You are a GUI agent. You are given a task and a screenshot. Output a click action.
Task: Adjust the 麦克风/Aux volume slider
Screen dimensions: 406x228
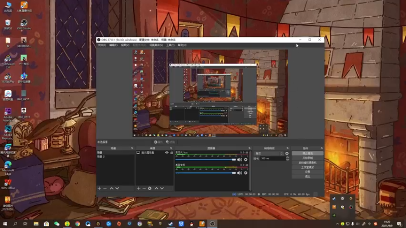(206, 160)
